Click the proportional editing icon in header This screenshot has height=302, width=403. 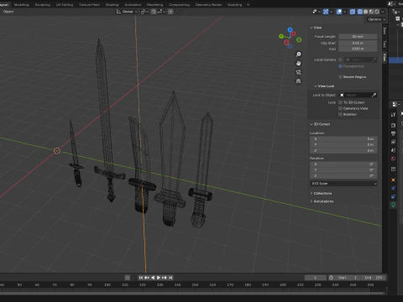[x=170, y=12]
